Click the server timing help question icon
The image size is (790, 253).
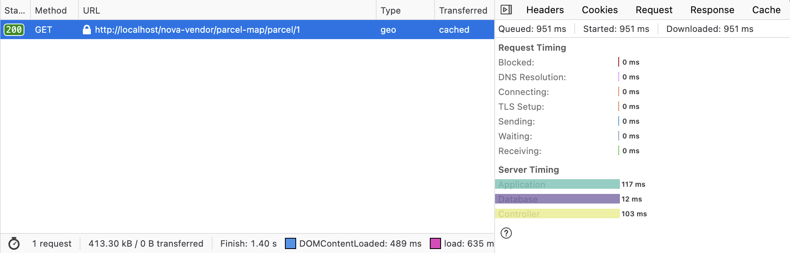click(x=506, y=233)
